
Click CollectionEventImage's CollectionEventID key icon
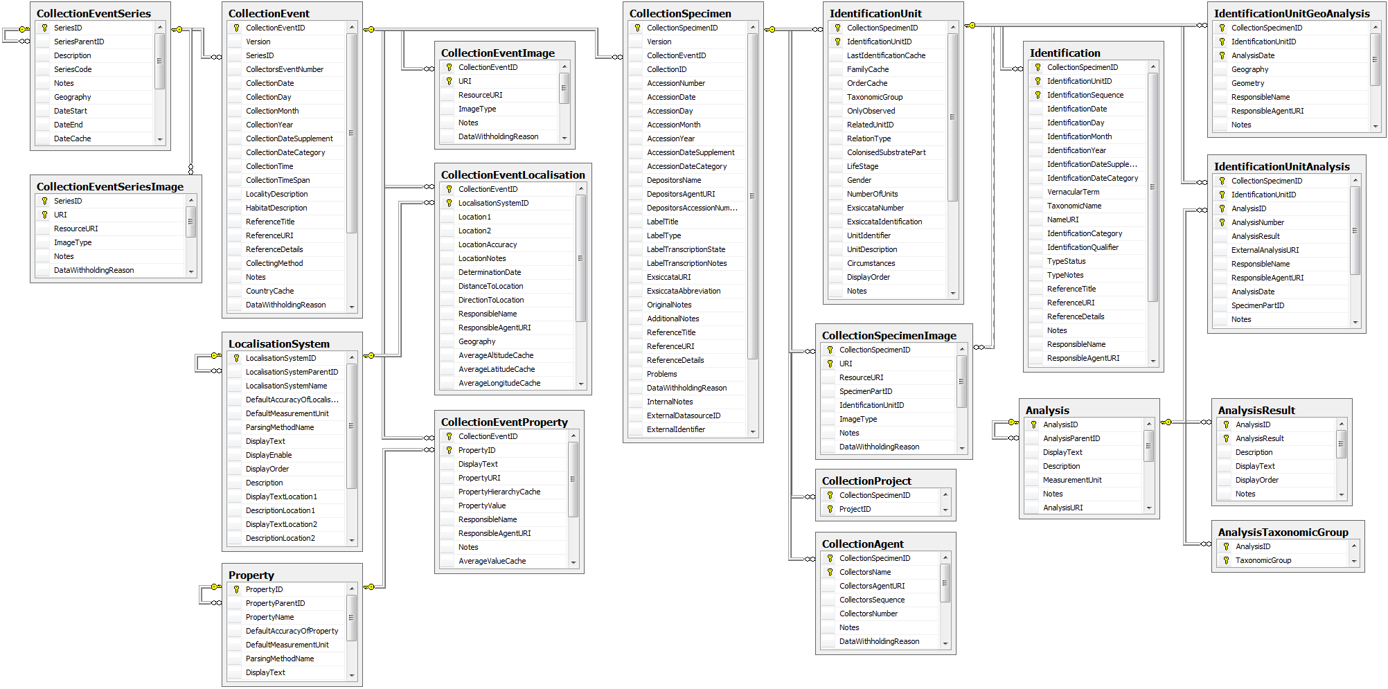[x=449, y=67]
